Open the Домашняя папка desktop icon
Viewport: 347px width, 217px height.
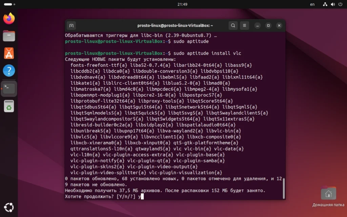click(x=328, y=197)
